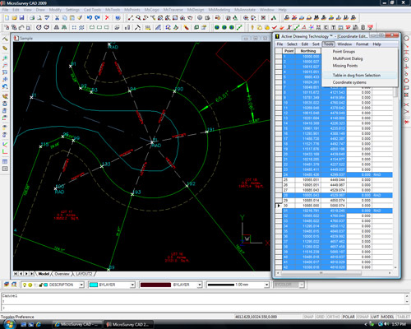The width and height of the screenshot is (411, 329).
Task: Click the New drawing icon
Action: click(x=7, y=18)
